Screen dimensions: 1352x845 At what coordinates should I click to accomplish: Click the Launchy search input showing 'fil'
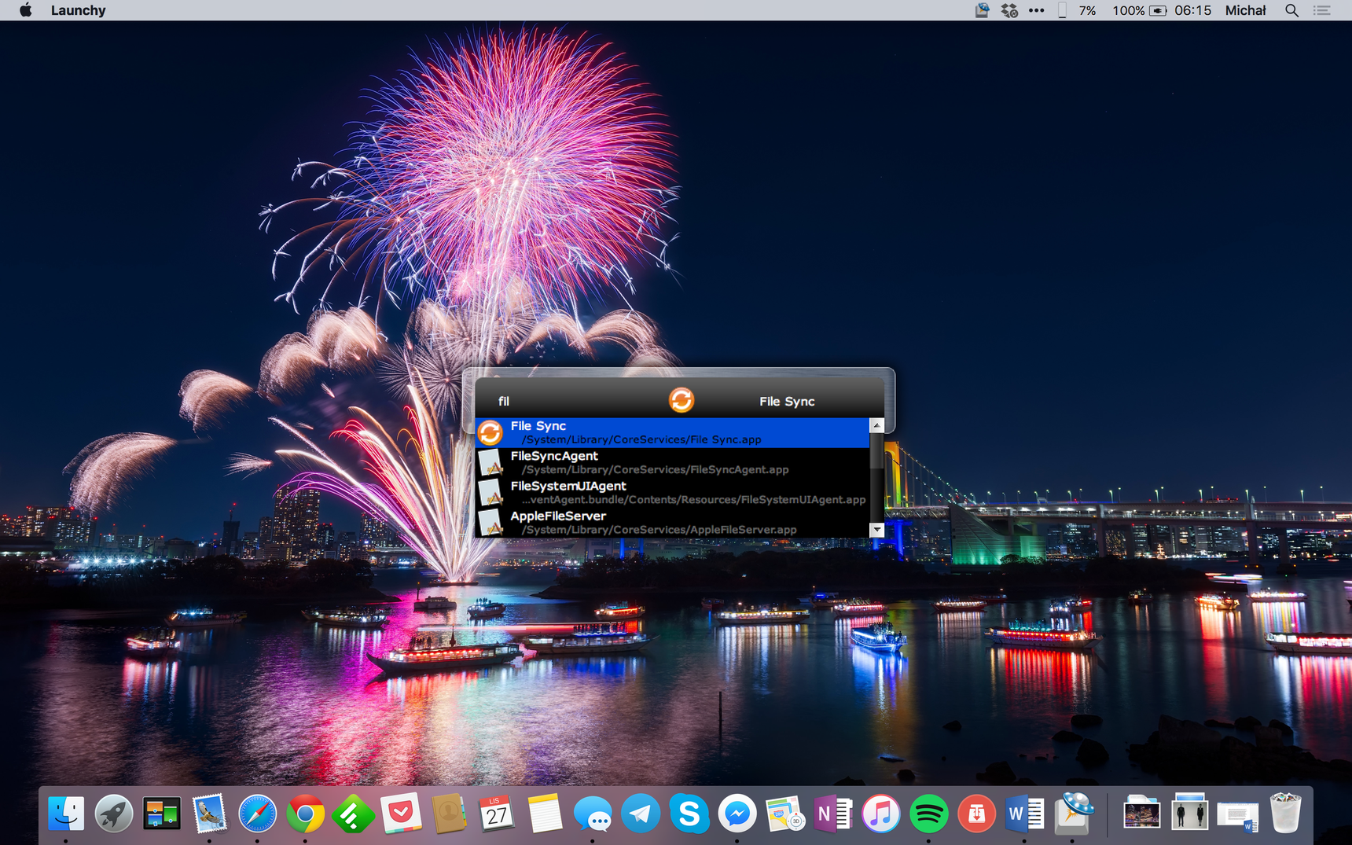[574, 401]
